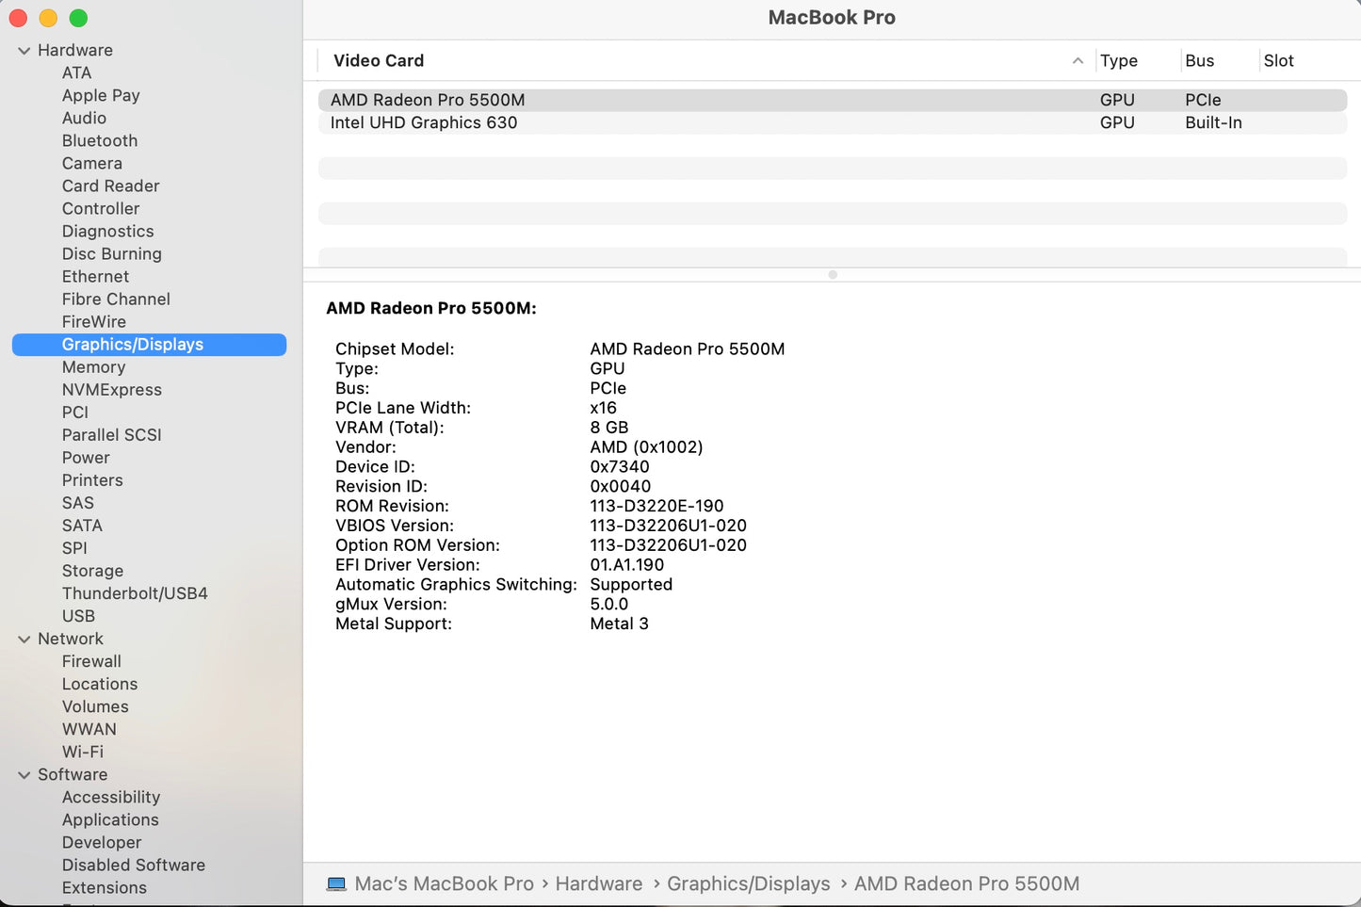The height and width of the screenshot is (907, 1361).
Task: Select Applications under Software
Action: tap(110, 819)
